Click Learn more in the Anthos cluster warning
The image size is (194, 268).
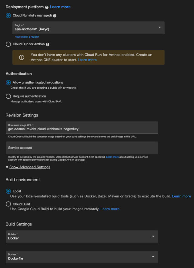point(87,59)
